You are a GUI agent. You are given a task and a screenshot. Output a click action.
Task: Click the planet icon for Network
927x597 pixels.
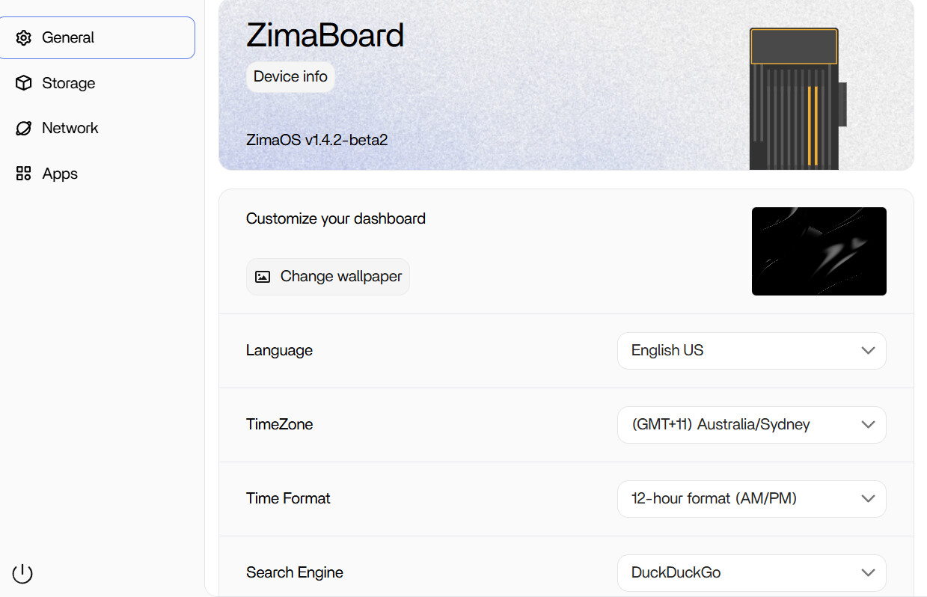24,129
